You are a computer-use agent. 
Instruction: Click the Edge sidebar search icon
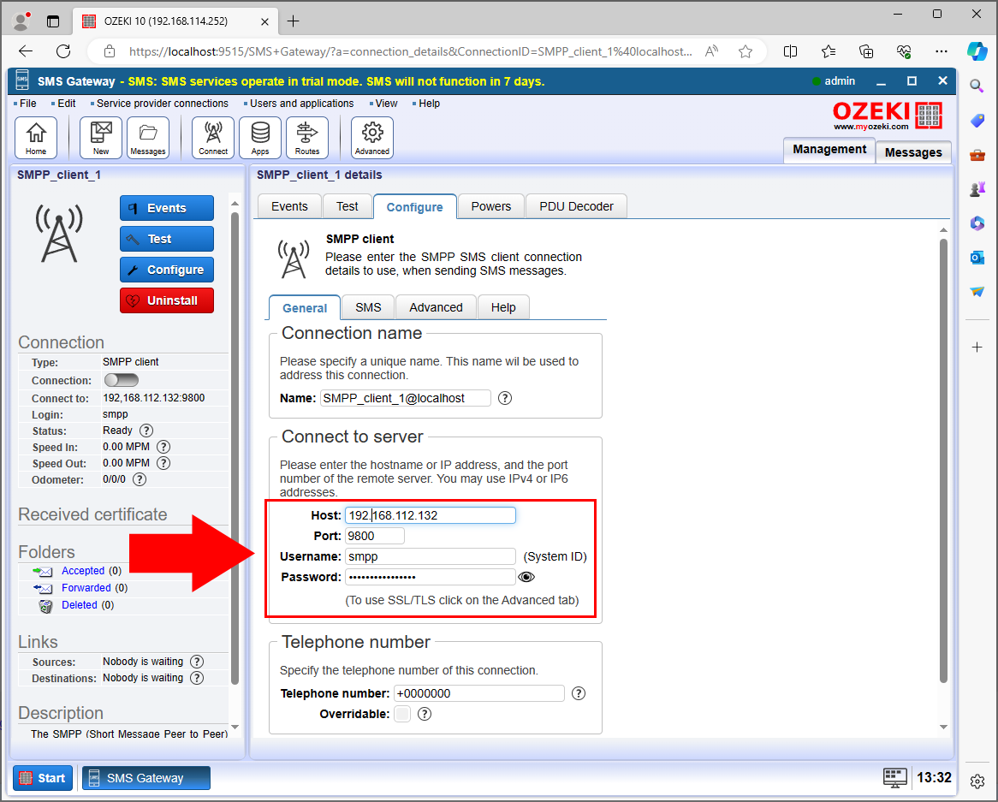point(977,86)
